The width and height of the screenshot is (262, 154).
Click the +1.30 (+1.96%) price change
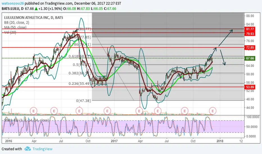(50, 9)
